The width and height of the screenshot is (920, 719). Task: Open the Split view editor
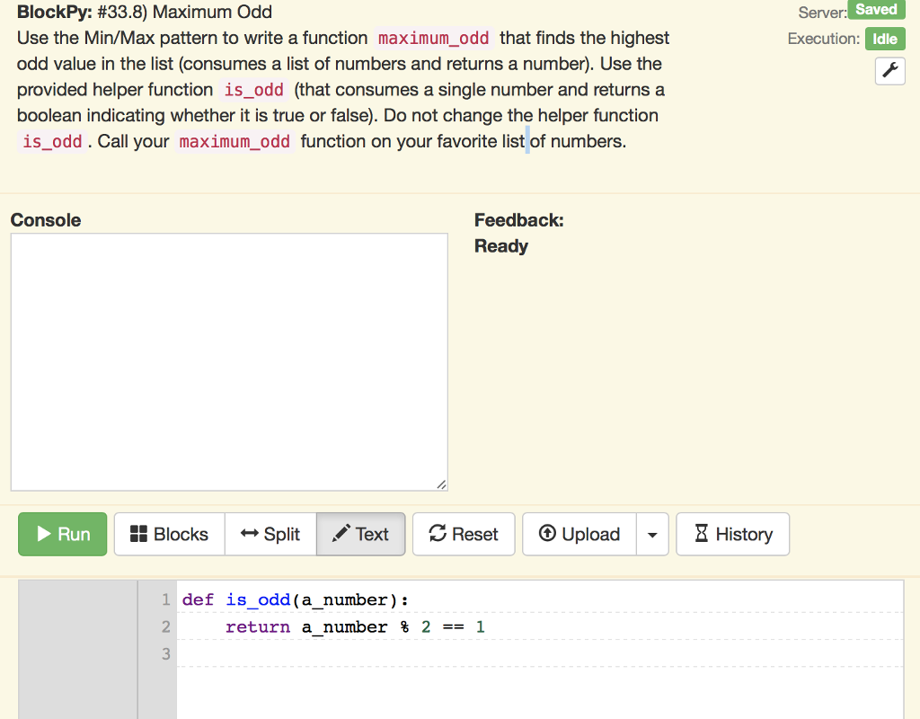270,534
